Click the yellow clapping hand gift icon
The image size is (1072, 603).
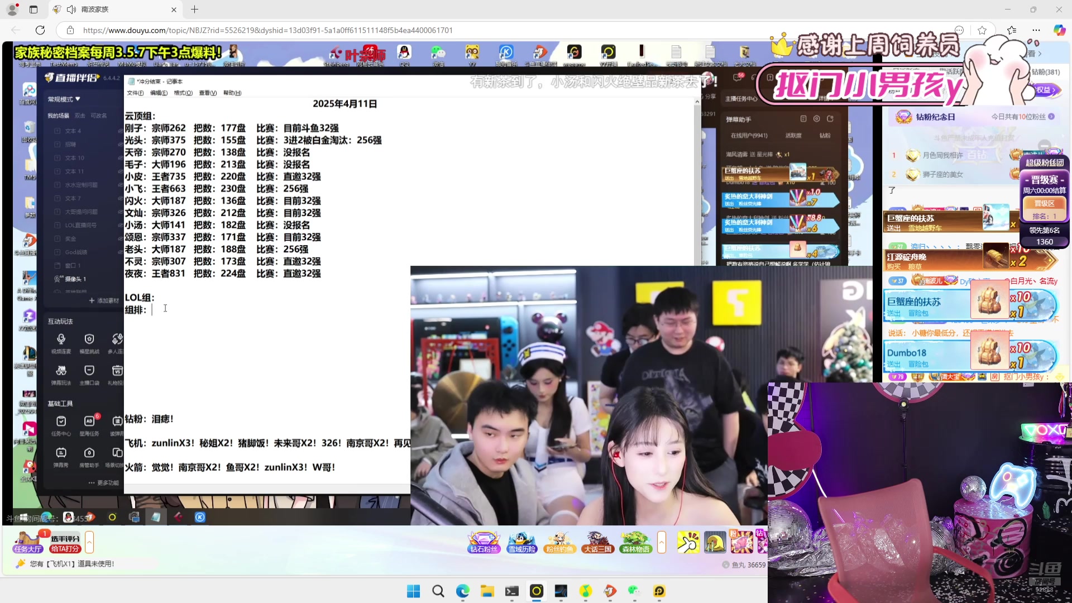point(688,542)
